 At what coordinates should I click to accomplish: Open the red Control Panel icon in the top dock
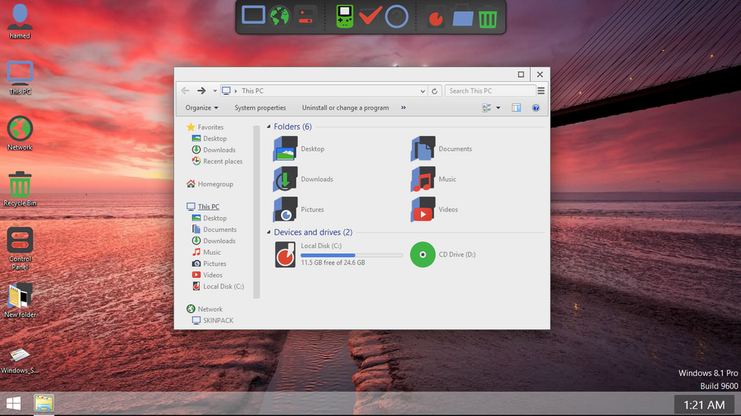click(x=305, y=16)
